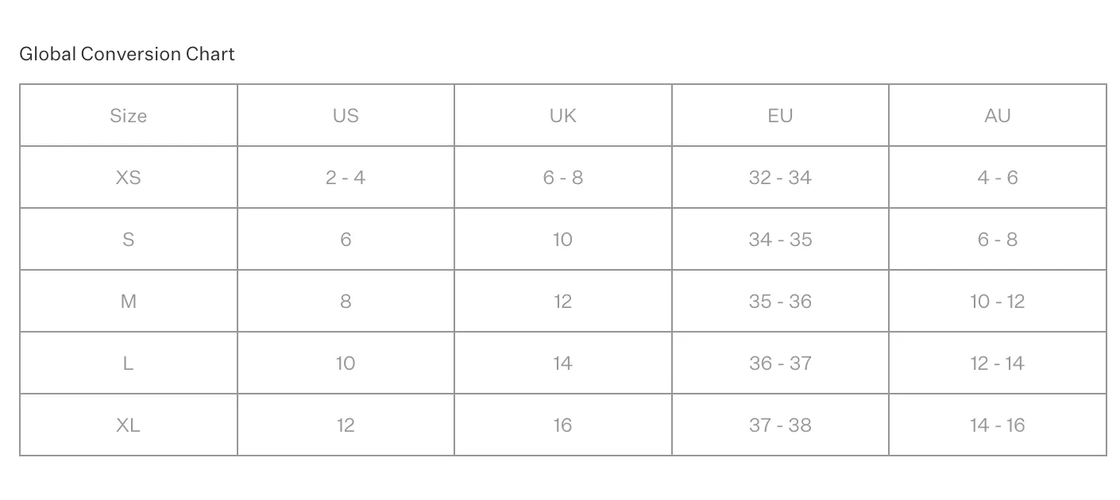This screenshot has height=500, width=1120.
Task: Select the EU column header
Action: click(780, 116)
